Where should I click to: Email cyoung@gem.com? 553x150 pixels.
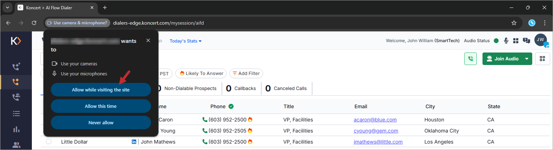click(x=376, y=131)
